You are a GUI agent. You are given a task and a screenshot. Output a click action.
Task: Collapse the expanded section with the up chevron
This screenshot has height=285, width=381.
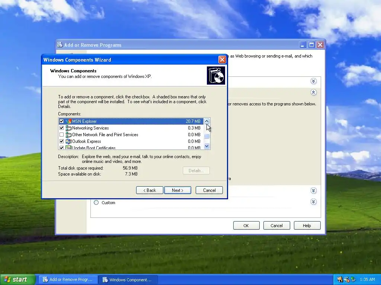pos(313,92)
